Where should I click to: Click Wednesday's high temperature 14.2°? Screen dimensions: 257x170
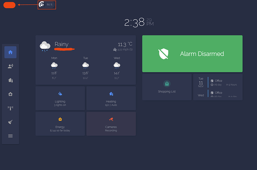[x=117, y=73]
